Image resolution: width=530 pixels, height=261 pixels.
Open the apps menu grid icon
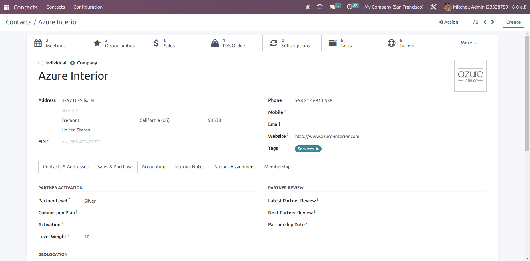click(6, 7)
